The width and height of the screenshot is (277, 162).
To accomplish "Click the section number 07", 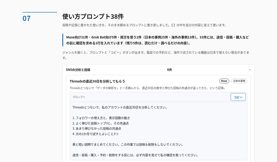I will click(27, 19).
